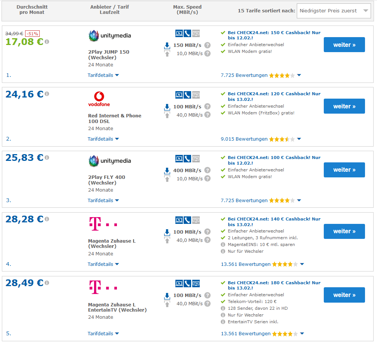This screenshot has height=342, width=377.
Task: Click help icon beside 150 MBit/s download
Action: click(208, 45)
